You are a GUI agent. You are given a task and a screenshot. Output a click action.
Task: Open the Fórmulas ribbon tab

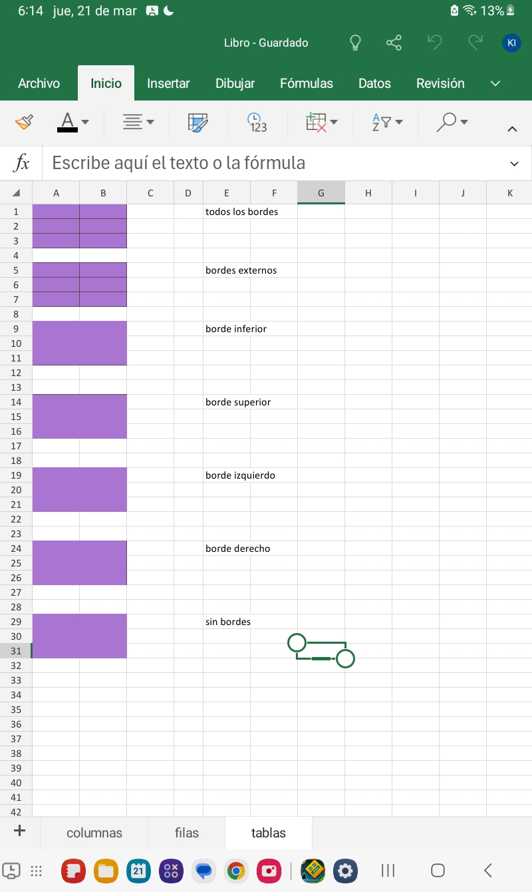coord(307,83)
